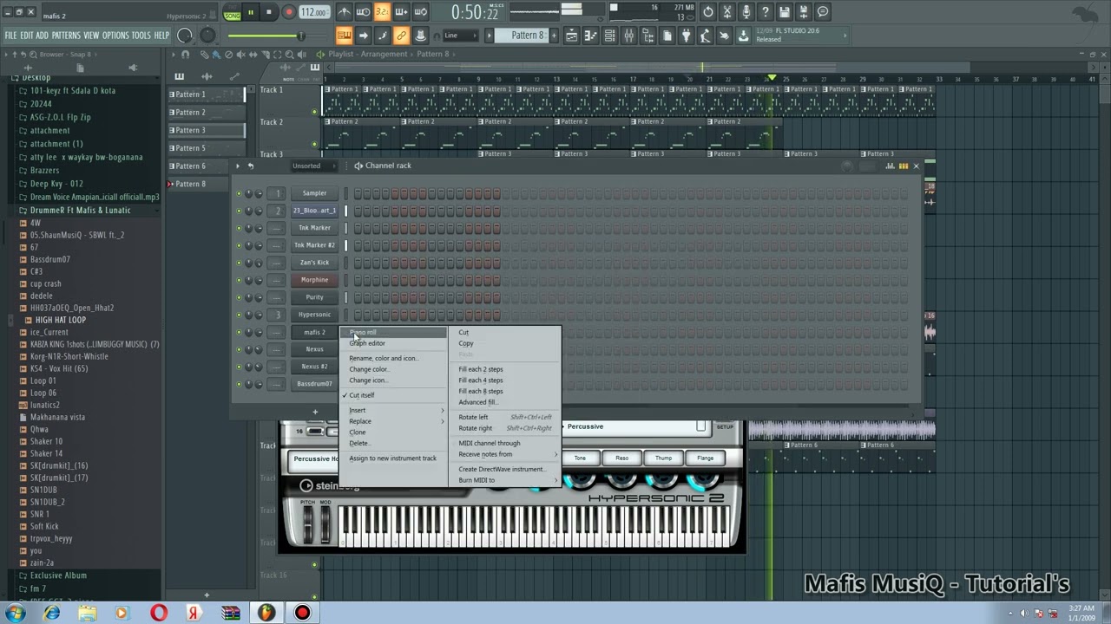Click the record button in transport
Viewport: 1111px width, 624px height.
point(288,12)
